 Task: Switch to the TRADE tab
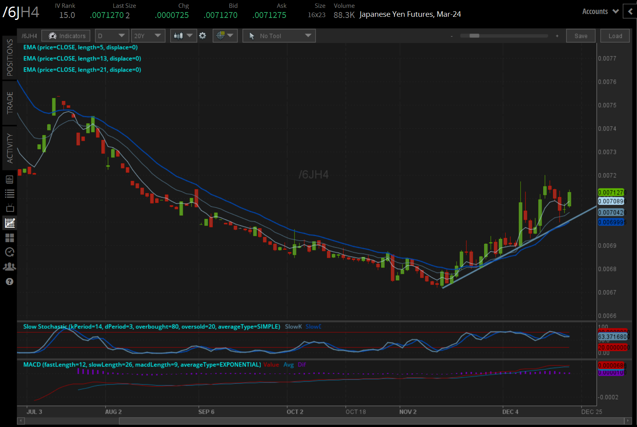pyautogui.click(x=10, y=103)
